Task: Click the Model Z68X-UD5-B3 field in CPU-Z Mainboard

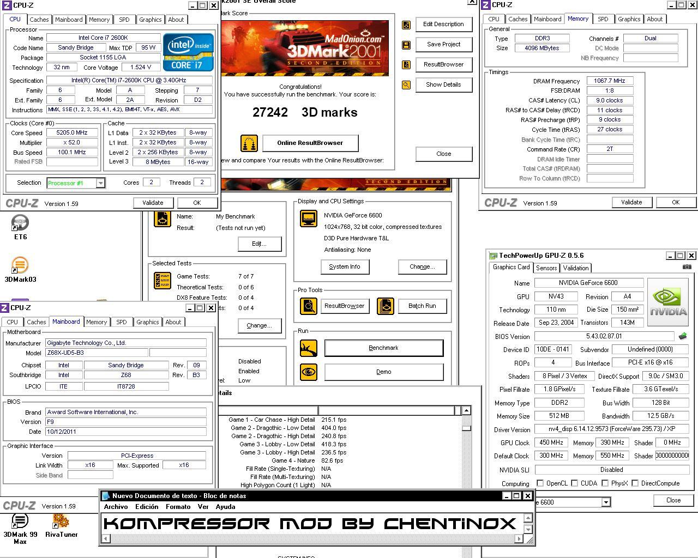Action: coord(96,353)
